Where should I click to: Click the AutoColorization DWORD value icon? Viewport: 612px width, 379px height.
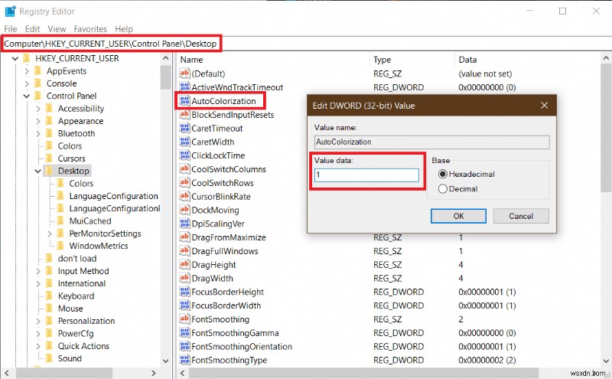click(184, 101)
